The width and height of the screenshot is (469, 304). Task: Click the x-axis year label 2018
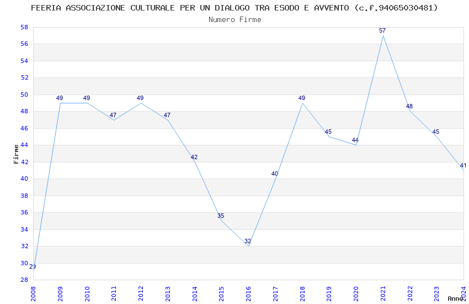pos(302,293)
